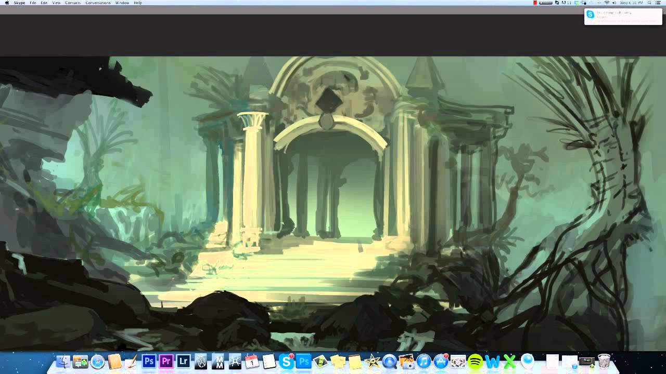Click the menu bar clock
The height and width of the screenshot is (374, 666).
632,3
